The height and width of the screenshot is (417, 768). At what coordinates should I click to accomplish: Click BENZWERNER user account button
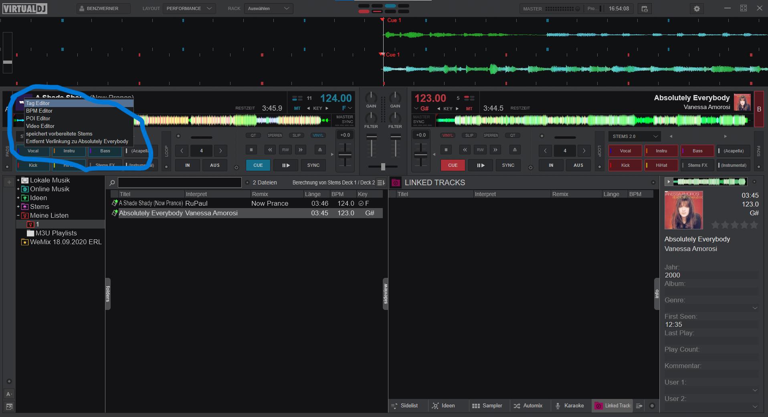pos(103,8)
